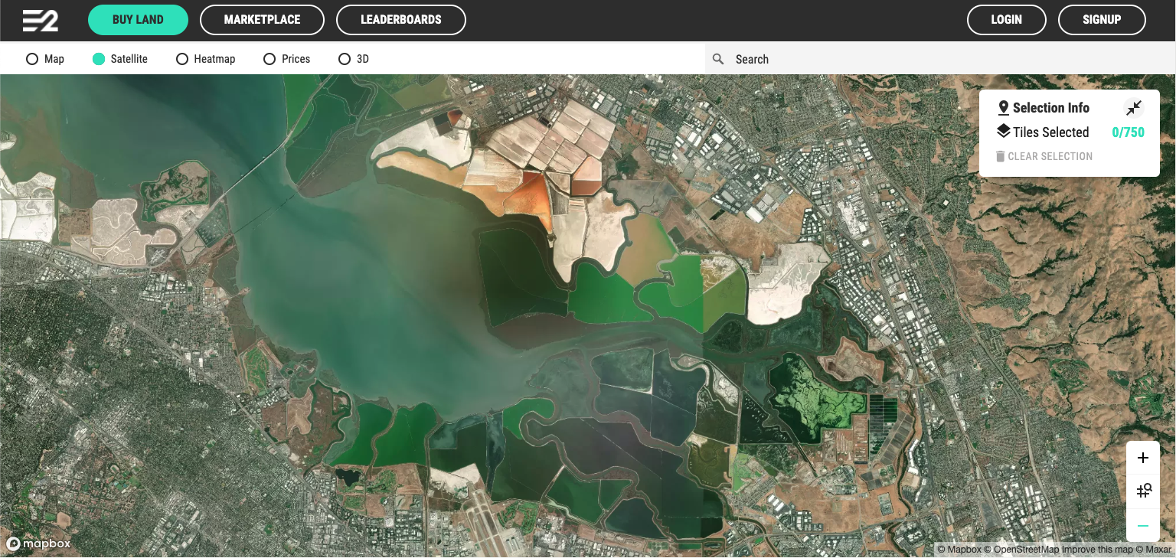The image size is (1176, 558).
Task: Switch to Map view
Action: point(31,59)
